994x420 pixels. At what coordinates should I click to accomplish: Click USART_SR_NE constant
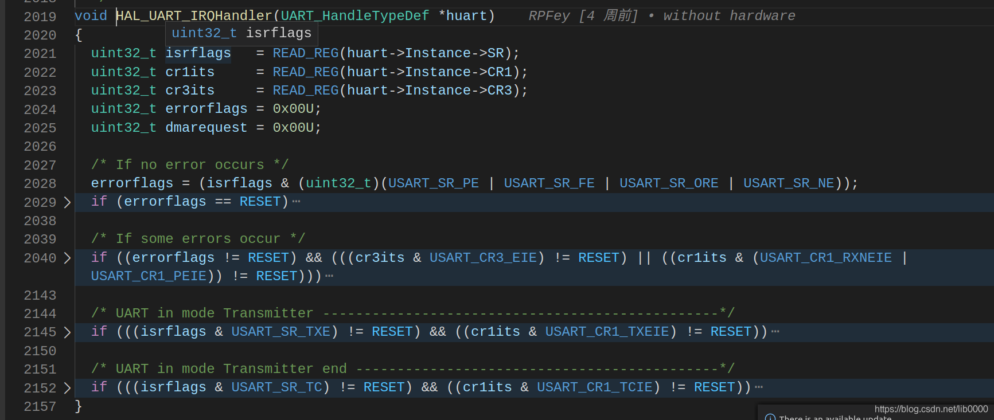coord(789,183)
